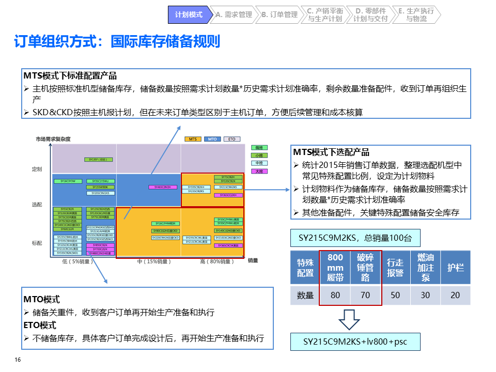Select the quantity cell showing 20
The image size is (496, 372).
(x=456, y=295)
